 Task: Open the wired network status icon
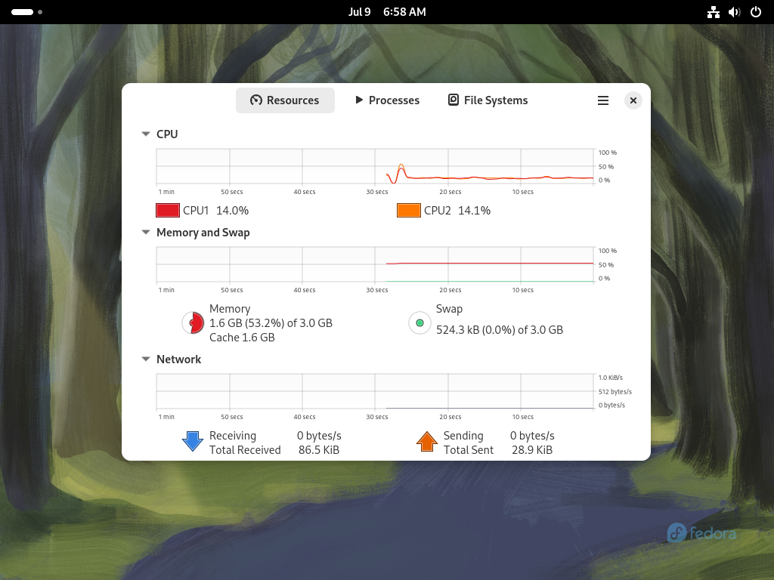714,12
